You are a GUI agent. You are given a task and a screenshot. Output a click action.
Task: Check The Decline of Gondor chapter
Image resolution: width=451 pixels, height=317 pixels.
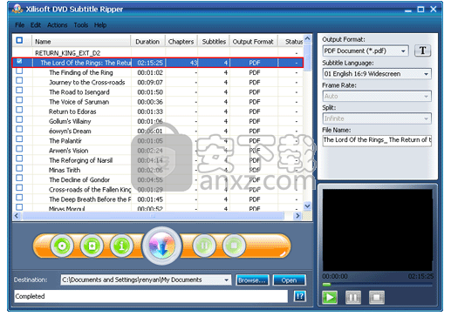tap(19, 178)
